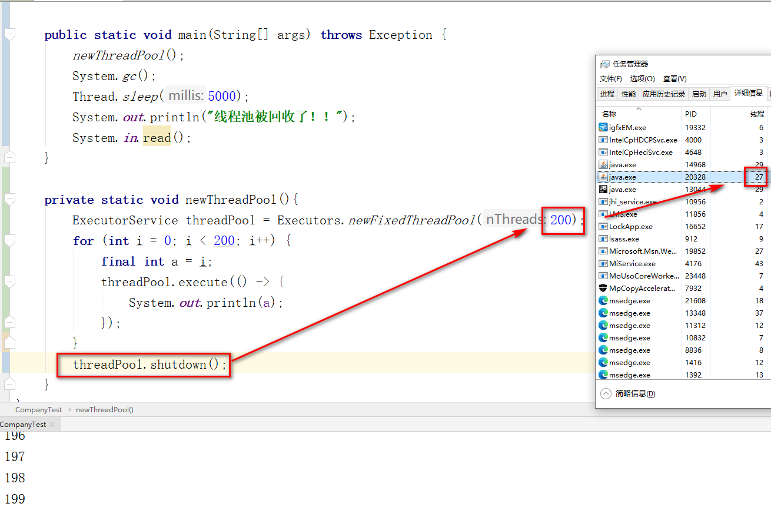
Task: Click console output line 197
Action: (x=15, y=456)
